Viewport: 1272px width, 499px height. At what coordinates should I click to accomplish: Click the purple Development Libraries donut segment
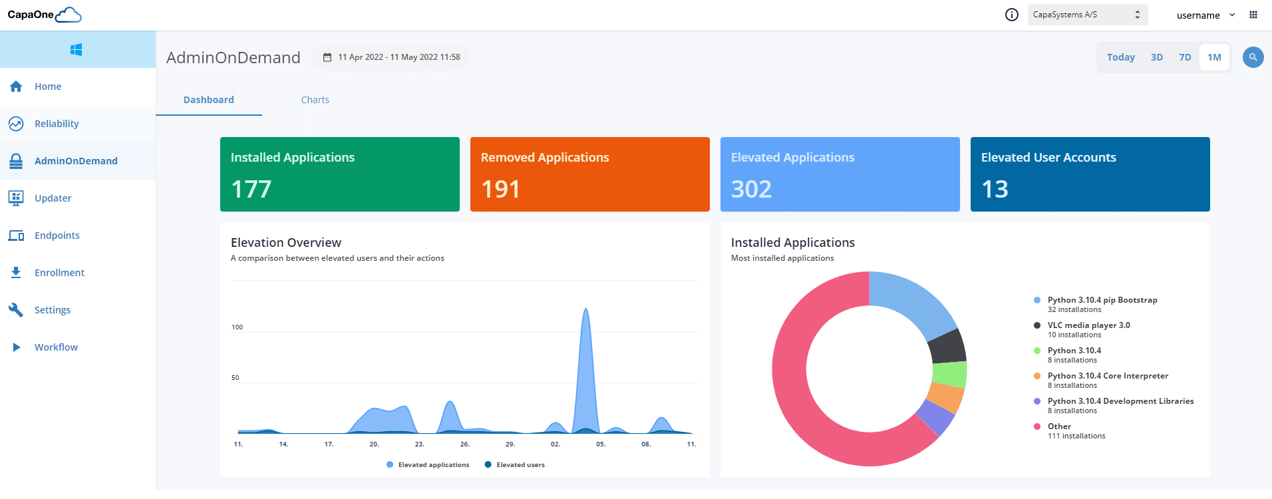tap(935, 418)
